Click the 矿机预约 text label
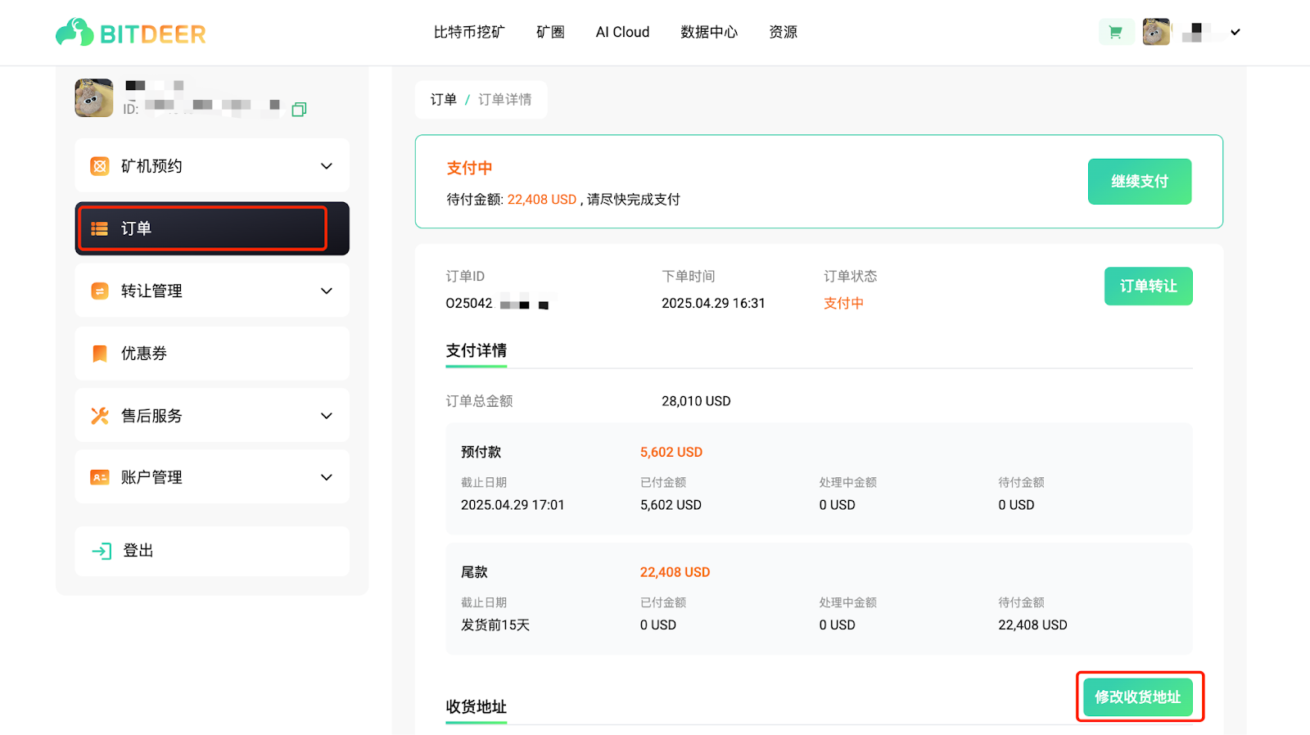This screenshot has height=735, width=1310. 151,166
